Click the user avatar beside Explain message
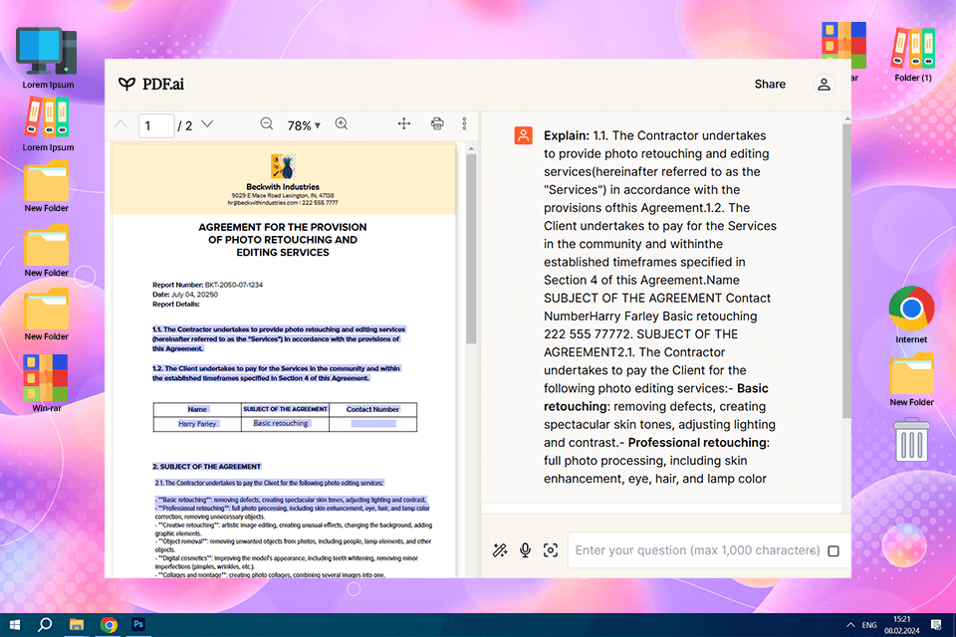956x637 pixels. 523,135
